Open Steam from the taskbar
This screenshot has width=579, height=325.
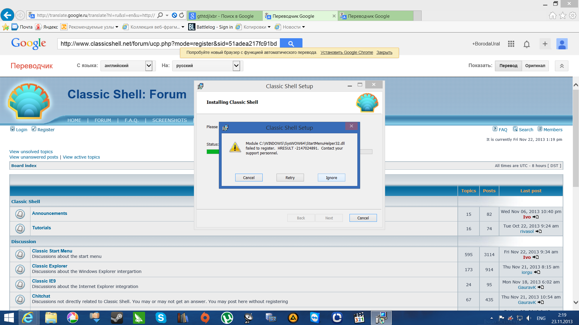(117, 318)
